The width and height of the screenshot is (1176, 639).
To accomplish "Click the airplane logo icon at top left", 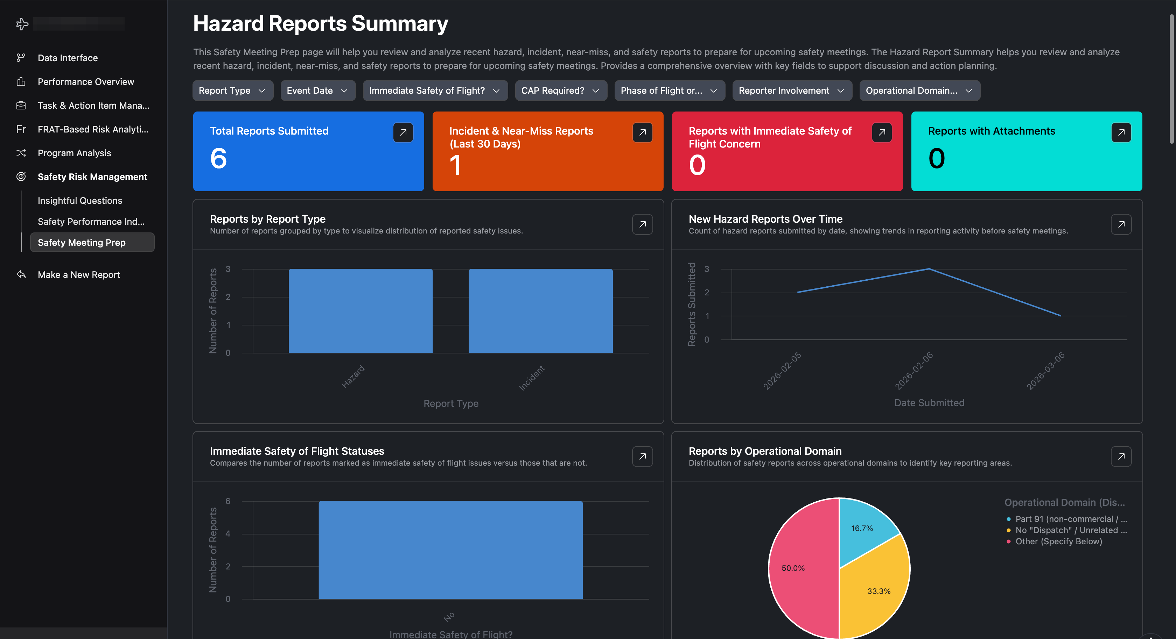I will [22, 24].
